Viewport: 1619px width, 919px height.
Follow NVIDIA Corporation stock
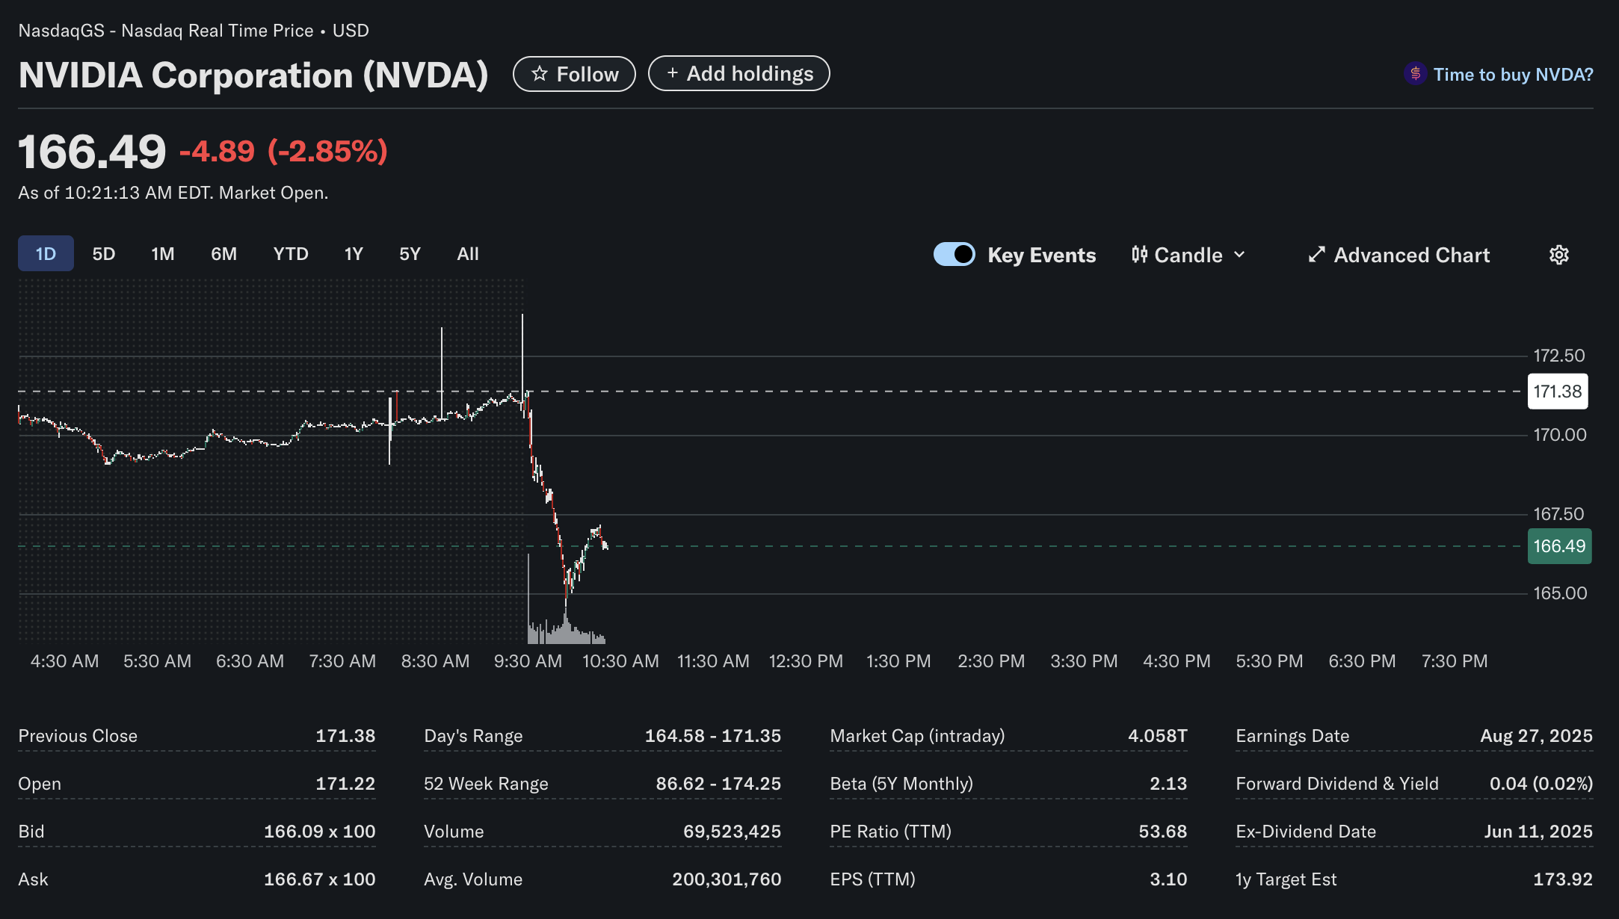574,74
